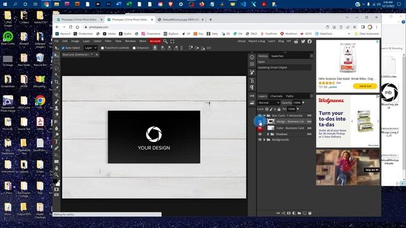Switch to the Channels tab
The image size is (406, 228).
pyautogui.click(x=277, y=96)
